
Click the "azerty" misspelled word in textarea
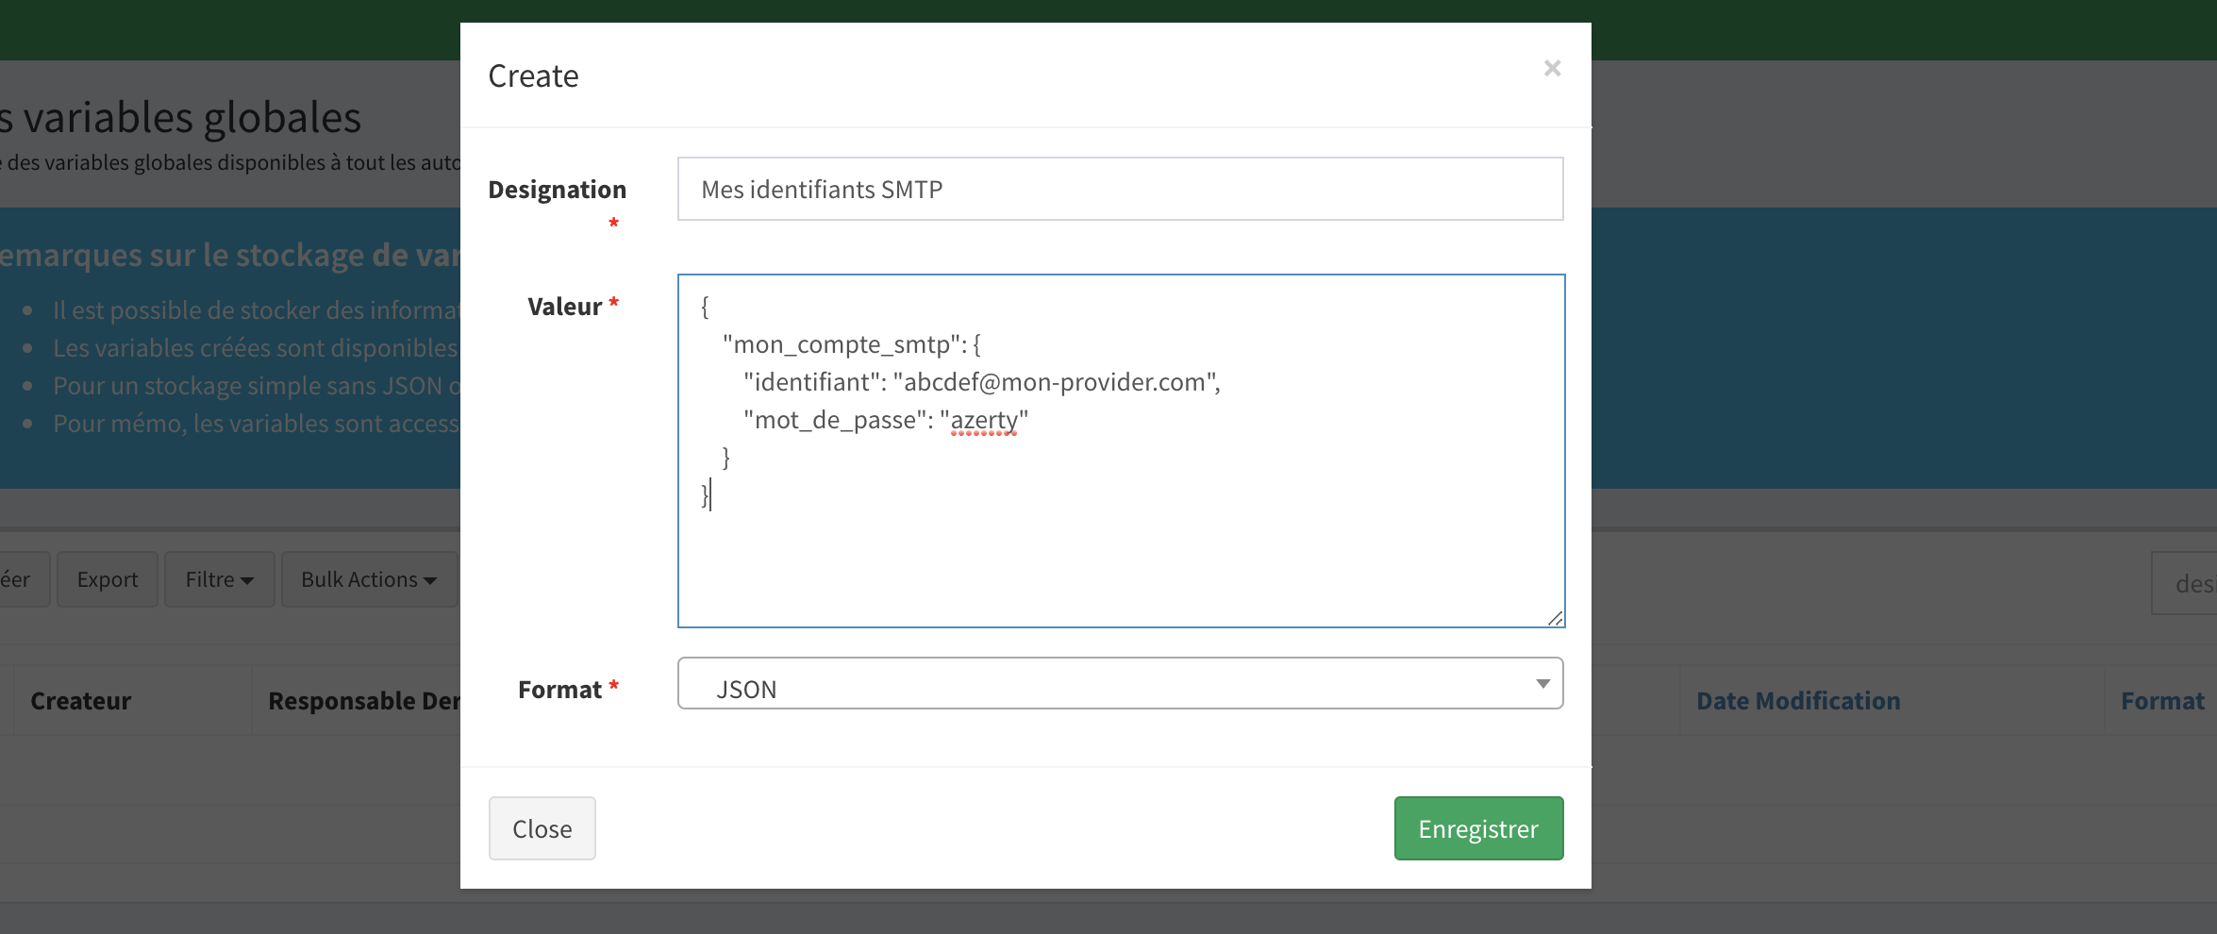coord(984,420)
